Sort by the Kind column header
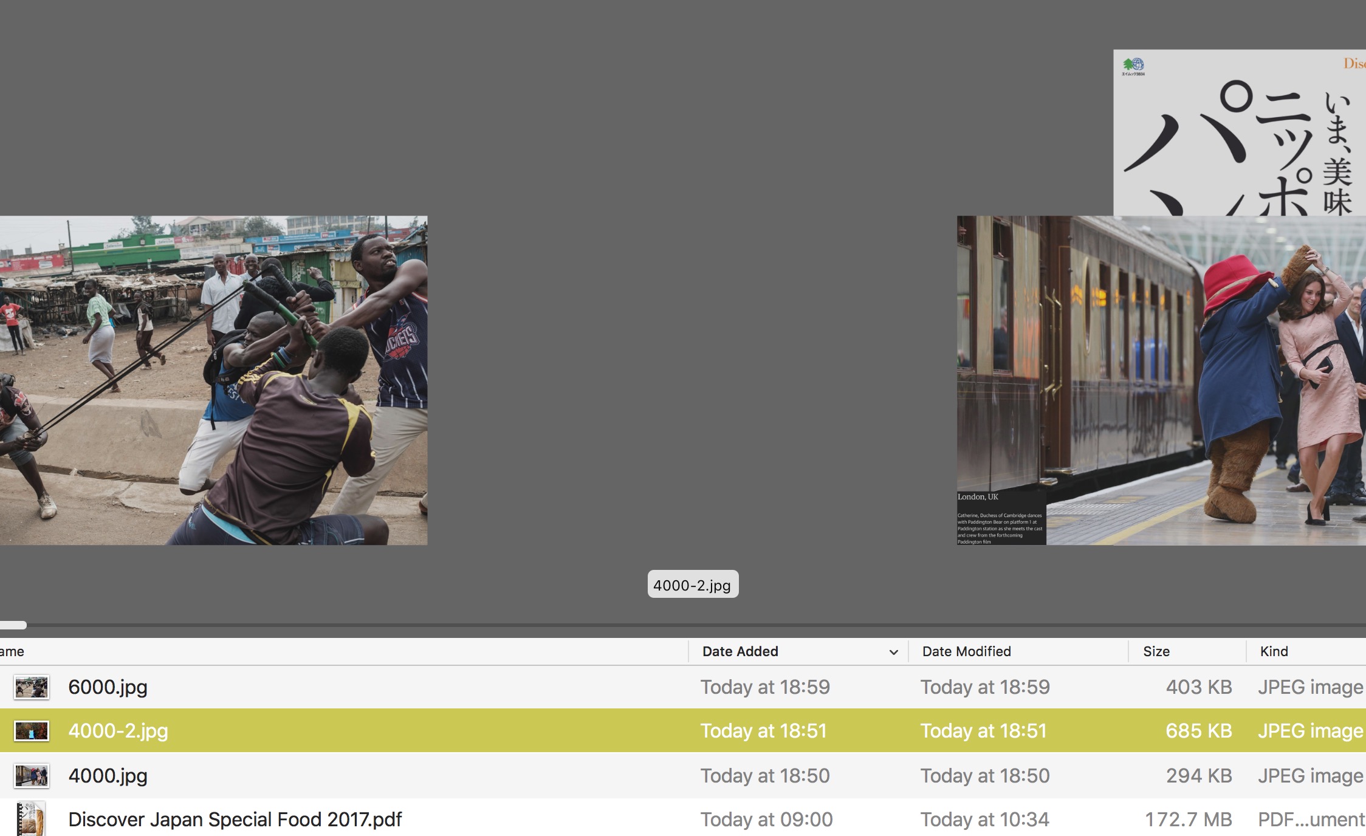The image size is (1366, 836). (1274, 652)
